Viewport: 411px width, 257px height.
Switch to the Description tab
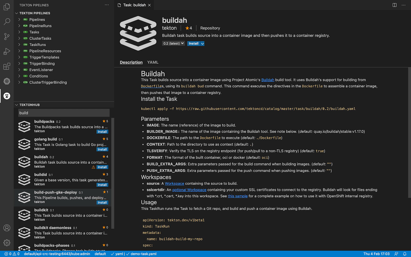point(131,62)
